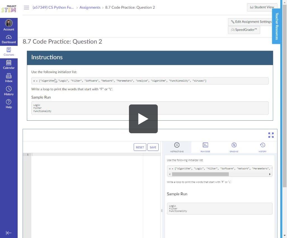The height and width of the screenshot is (238, 287).
Task: Toggle the hamburger course navigation menu
Action: click(x=27, y=8)
